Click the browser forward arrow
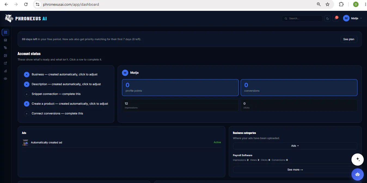Viewport: 367px width, 183px height. [x=16, y=4]
